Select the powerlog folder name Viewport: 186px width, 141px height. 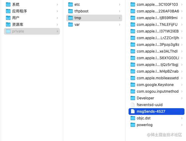(x=144, y=125)
